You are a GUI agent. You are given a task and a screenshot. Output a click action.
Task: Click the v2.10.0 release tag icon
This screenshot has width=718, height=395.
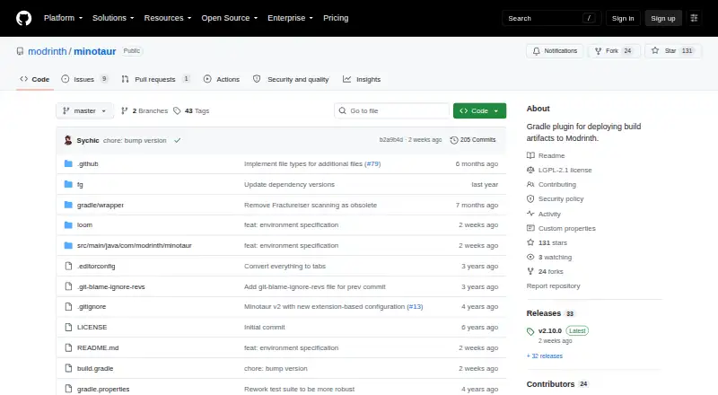[530, 331]
